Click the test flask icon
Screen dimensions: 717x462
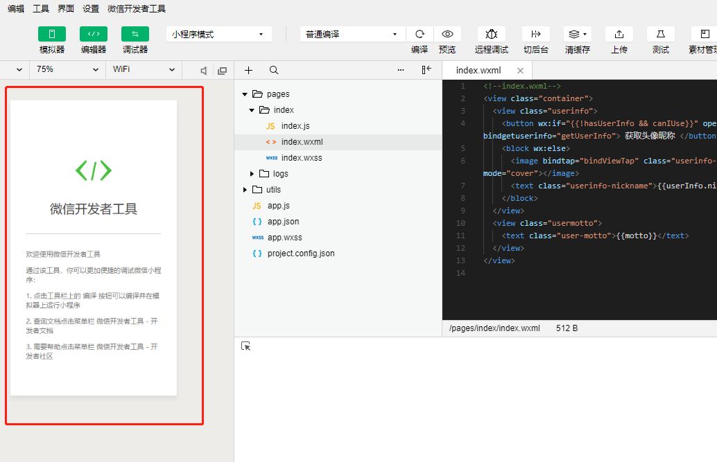660,34
